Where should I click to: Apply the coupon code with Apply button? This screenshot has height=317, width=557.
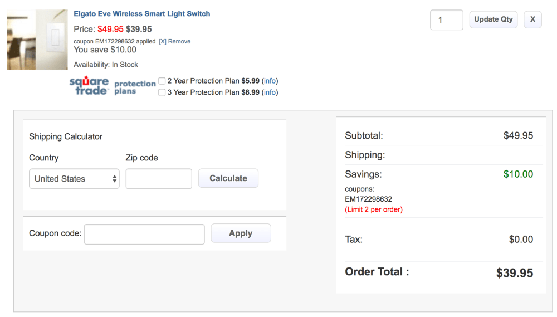point(241,233)
